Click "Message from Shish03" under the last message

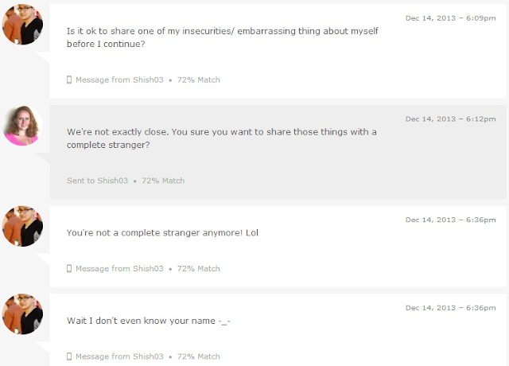(x=119, y=356)
